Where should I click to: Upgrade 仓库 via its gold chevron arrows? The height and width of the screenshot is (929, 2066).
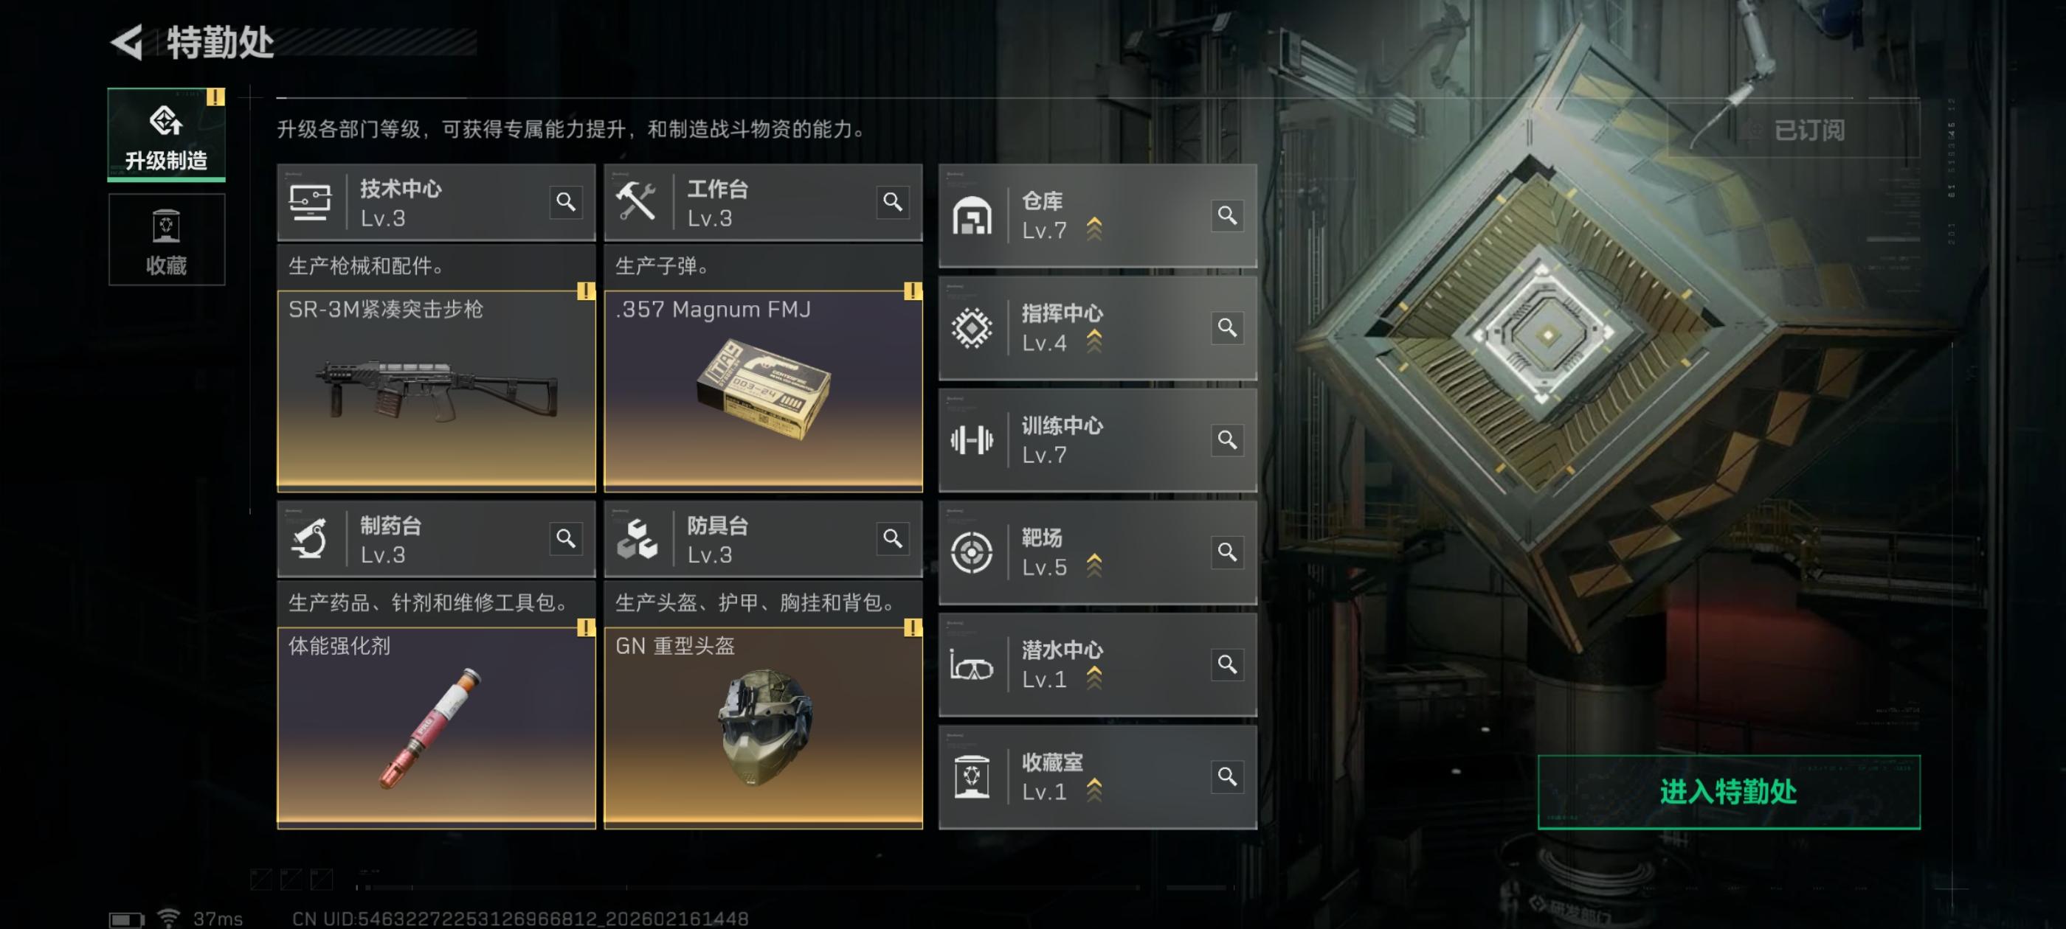pyautogui.click(x=1094, y=229)
